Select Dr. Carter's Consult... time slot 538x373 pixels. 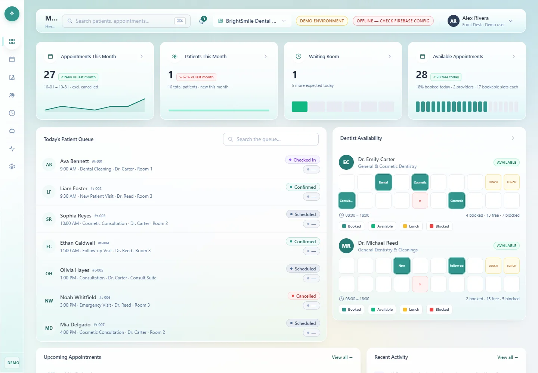tap(347, 201)
